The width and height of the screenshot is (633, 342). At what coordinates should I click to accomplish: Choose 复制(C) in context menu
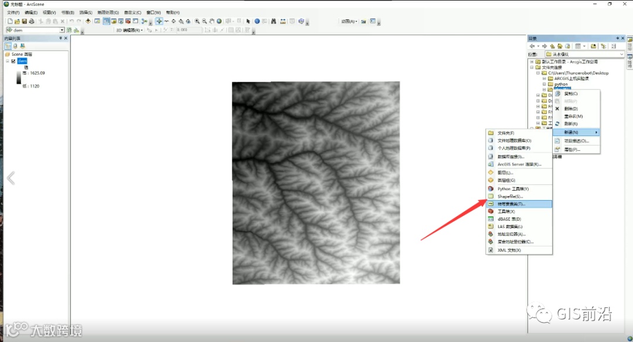tap(577, 93)
